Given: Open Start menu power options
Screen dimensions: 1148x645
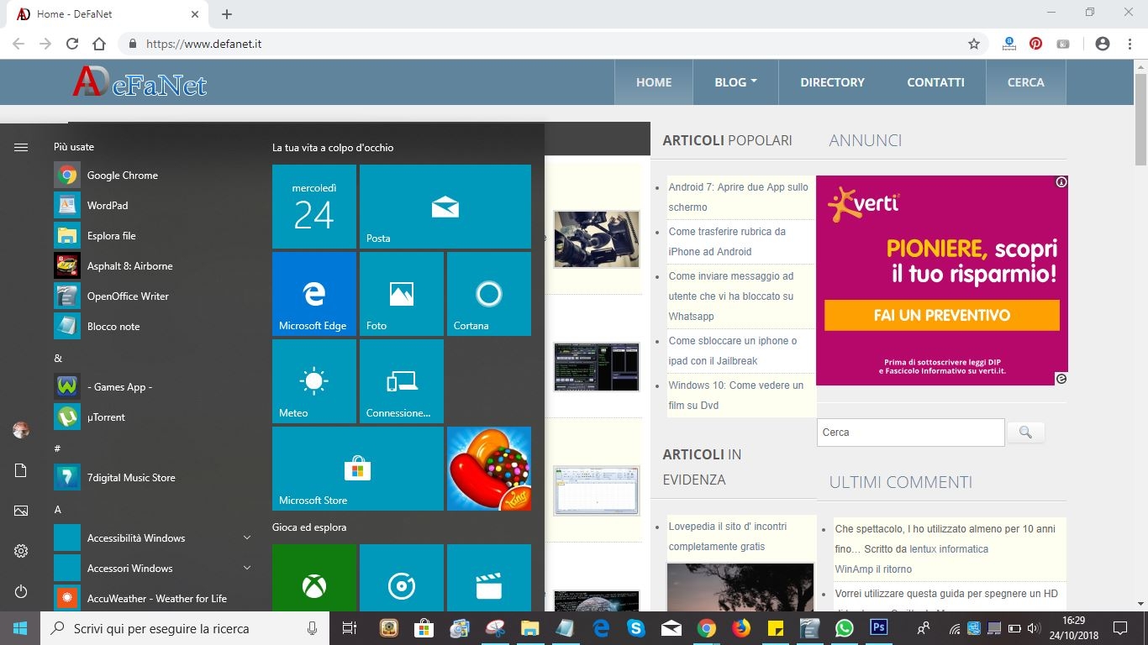Looking at the screenshot, I should click(21, 592).
